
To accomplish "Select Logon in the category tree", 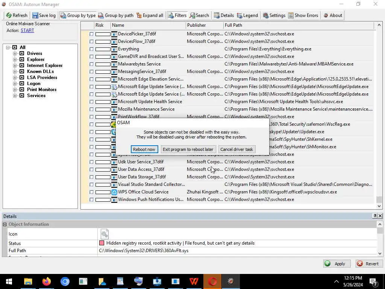I will coord(33,84).
